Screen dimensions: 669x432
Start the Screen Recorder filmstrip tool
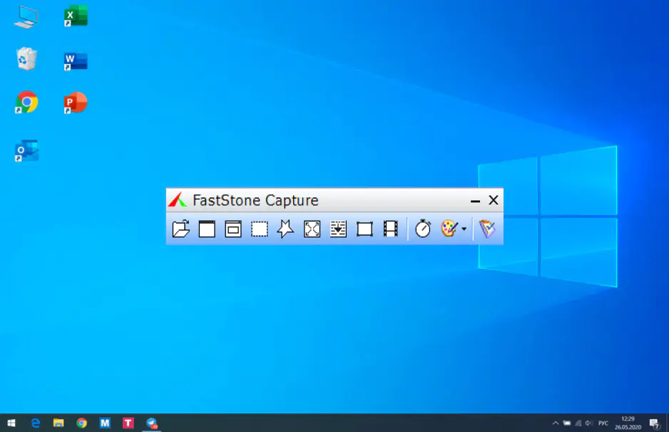[x=390, y=229]
